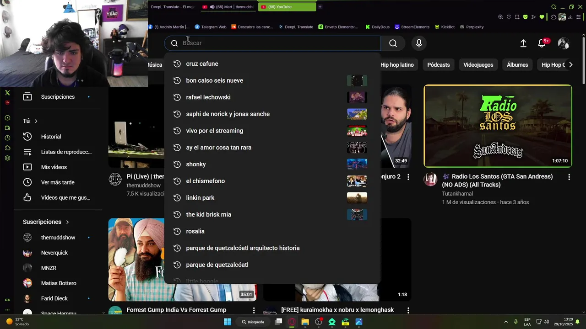Open the Telegram Web bookmark

click(211, 27)
